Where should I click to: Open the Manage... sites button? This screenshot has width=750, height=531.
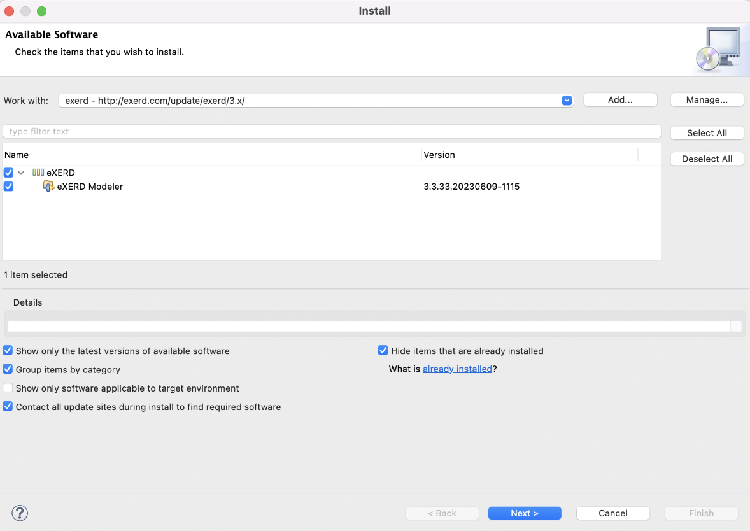click(707, 99)
